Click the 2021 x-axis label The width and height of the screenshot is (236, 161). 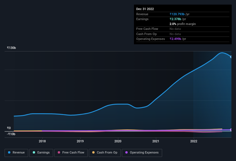[156, 141]
